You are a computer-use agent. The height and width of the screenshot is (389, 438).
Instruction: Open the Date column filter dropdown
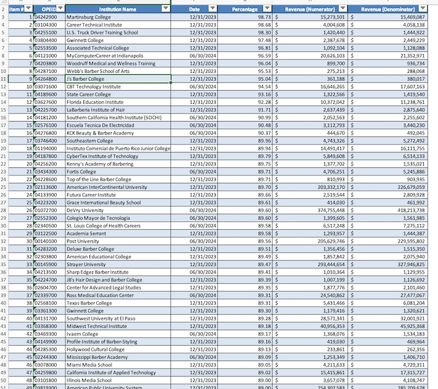(x=213, y=9)
